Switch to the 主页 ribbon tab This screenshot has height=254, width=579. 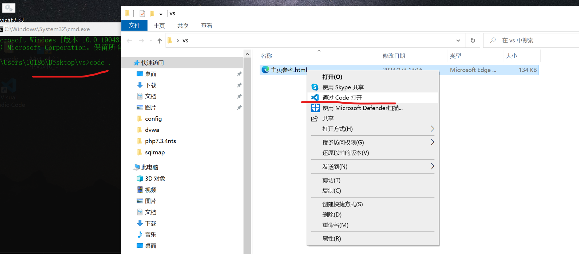click(159, 26)
